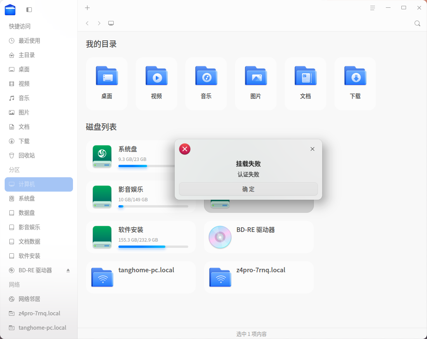The width and height of the screenshot is (427, 339).
Task: Toggle the sidebar panel icon
Action: pos(29,10)
